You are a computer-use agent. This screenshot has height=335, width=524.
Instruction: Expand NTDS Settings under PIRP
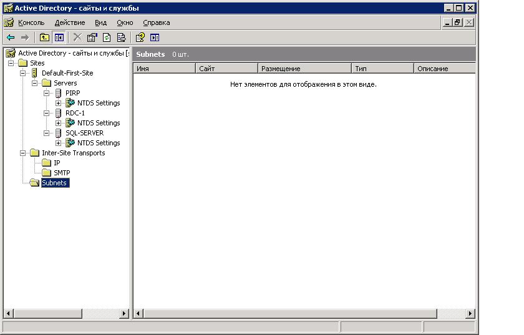click(58, 104)
